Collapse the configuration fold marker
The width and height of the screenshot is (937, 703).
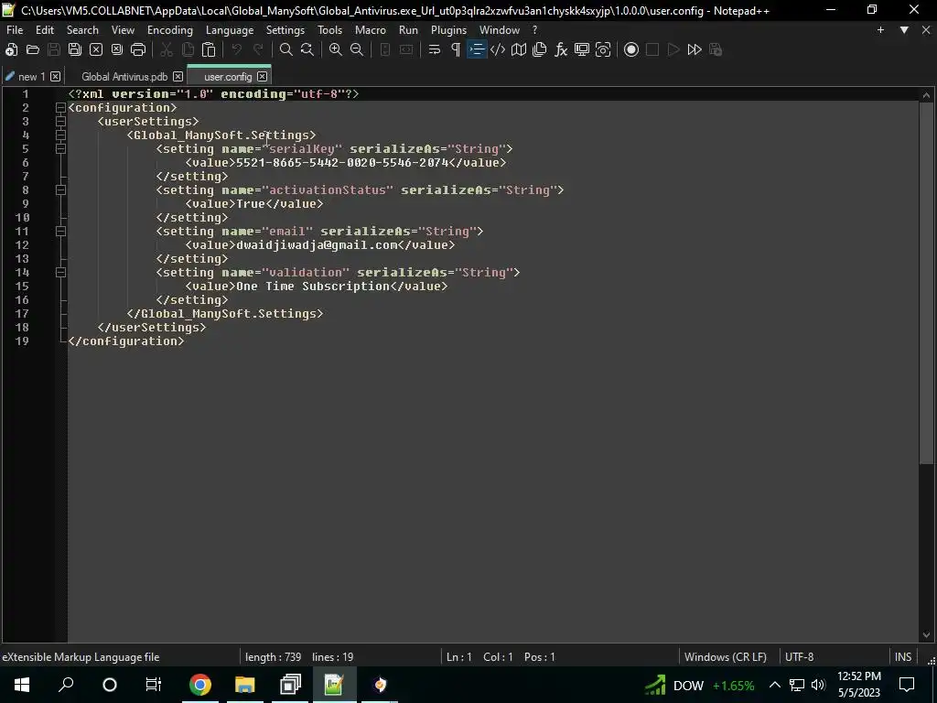pos(60,108)
